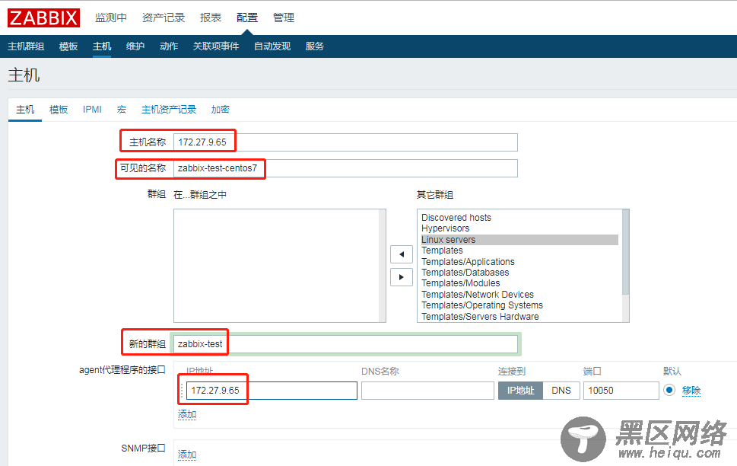Click the 新的群组 input field
The height and width of the screenshot is (466, 737).
point(345,344)
